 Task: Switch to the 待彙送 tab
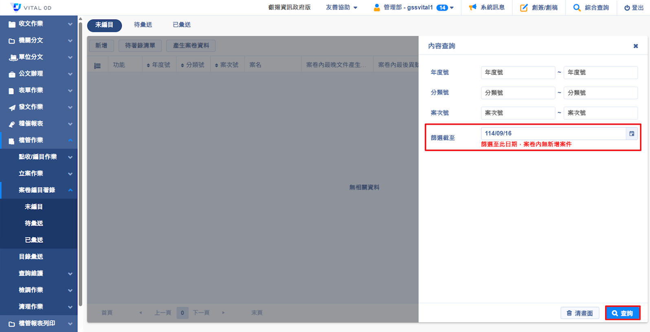[x=143, y=25]
